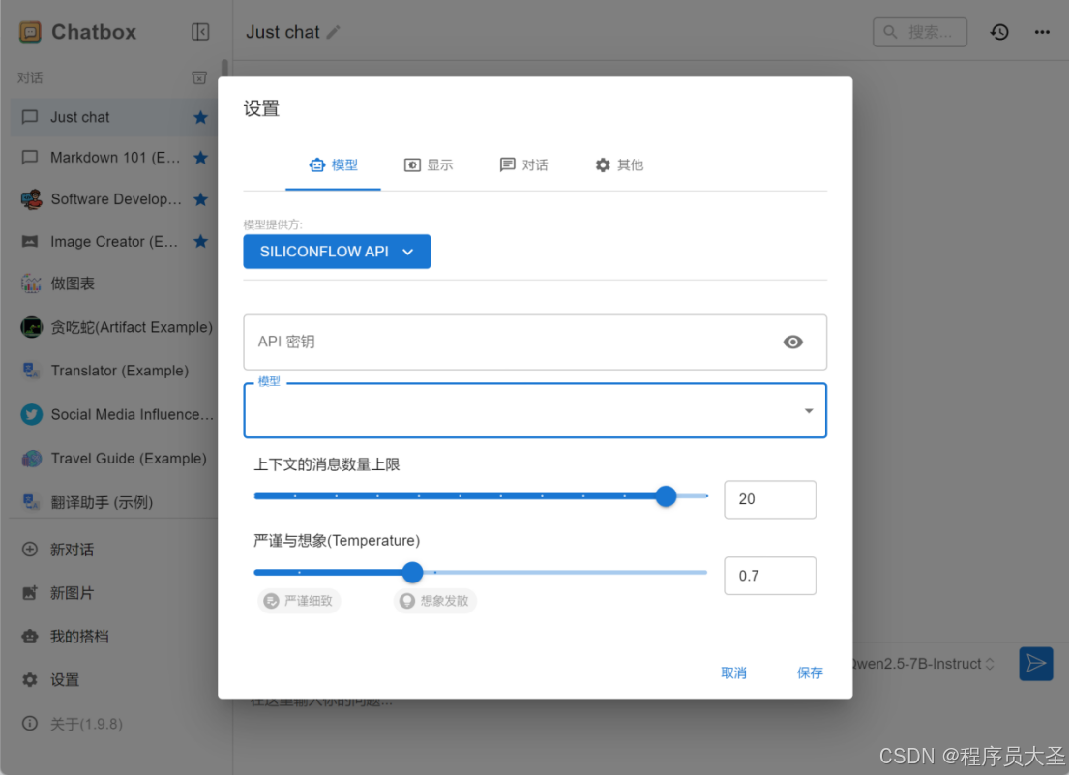1070x776 pixels.
Task: Click the 翻译助手 avatar icon
Action: click(x=31, y=502)
